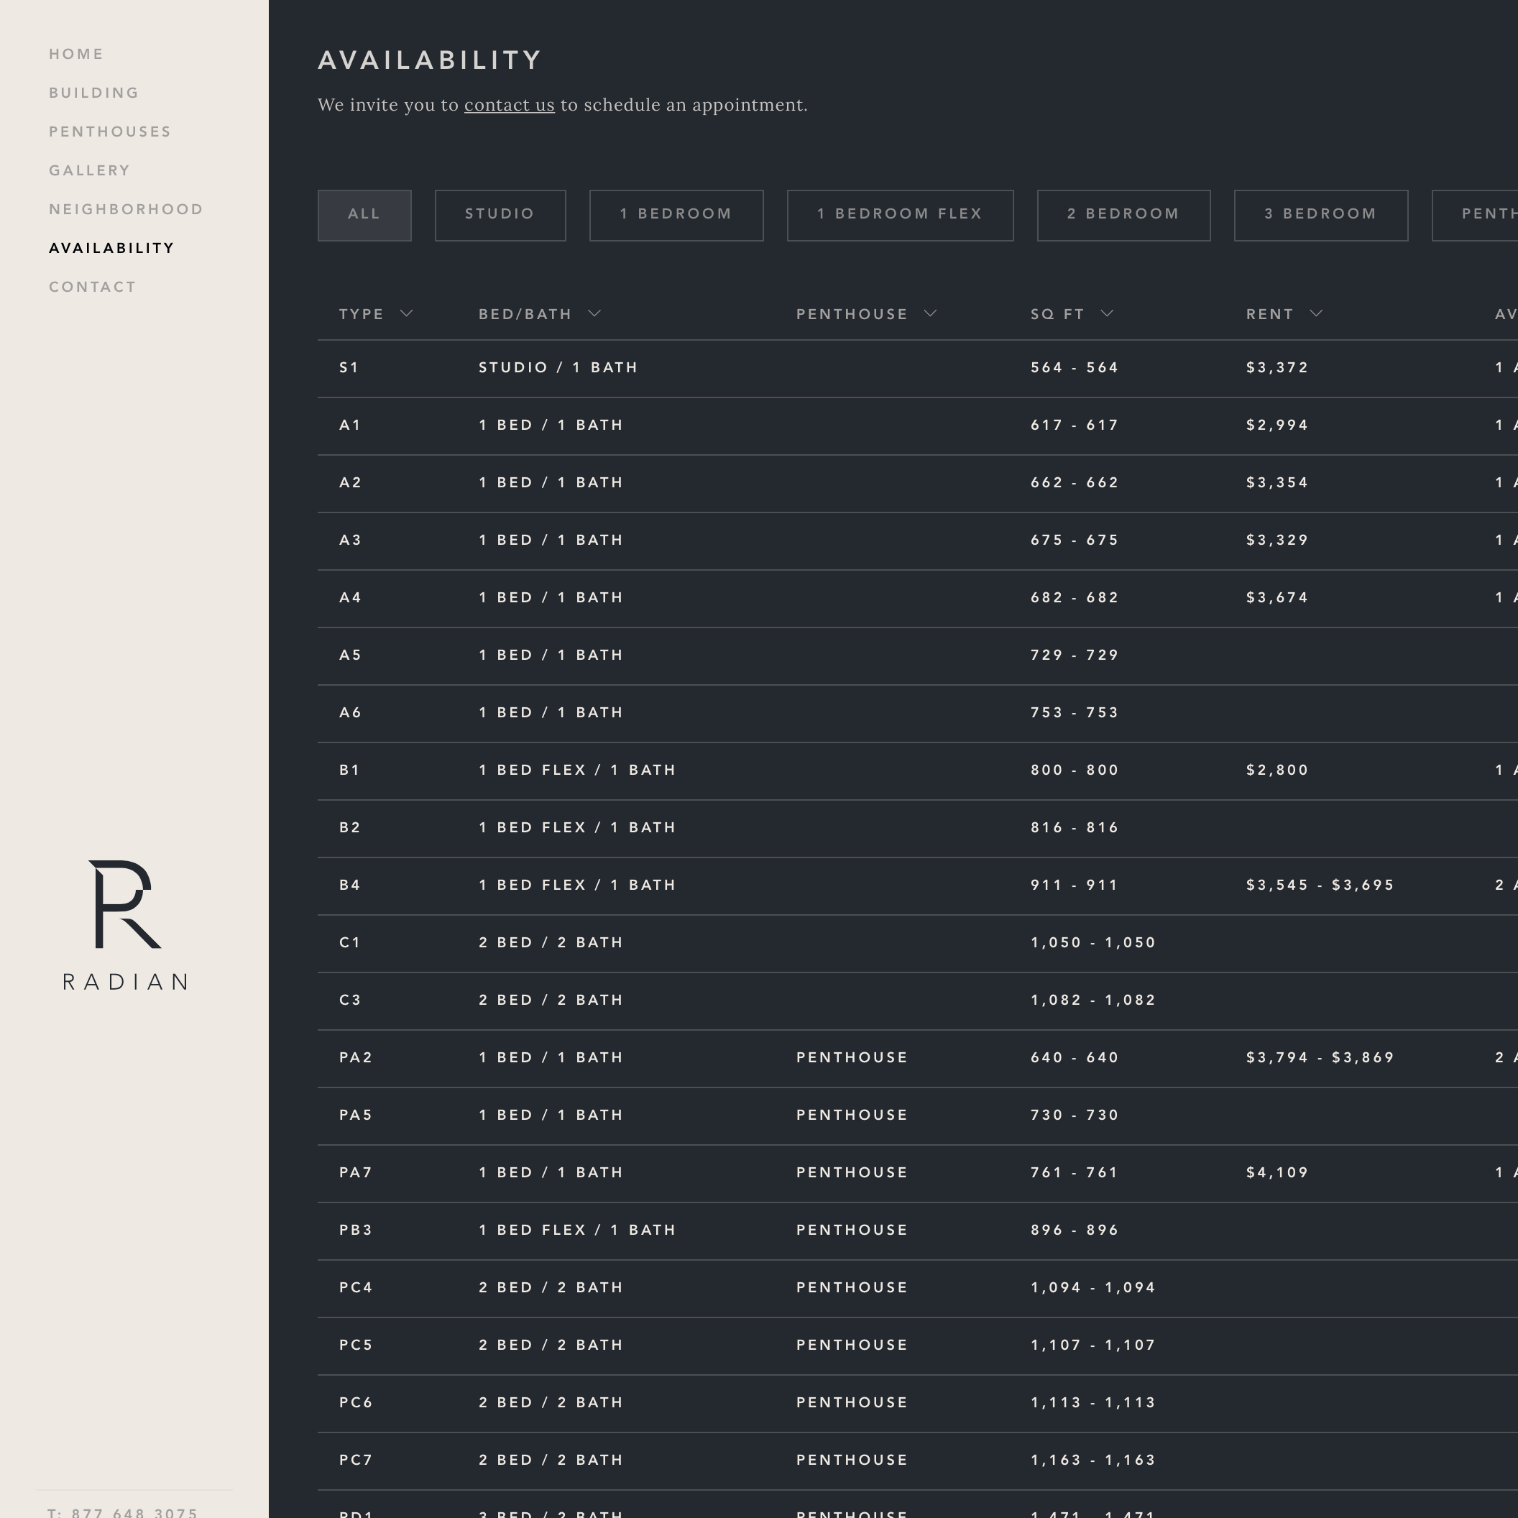
Task: Click square footage '1,094 - 1,094'
Action: [1093, 1288]
